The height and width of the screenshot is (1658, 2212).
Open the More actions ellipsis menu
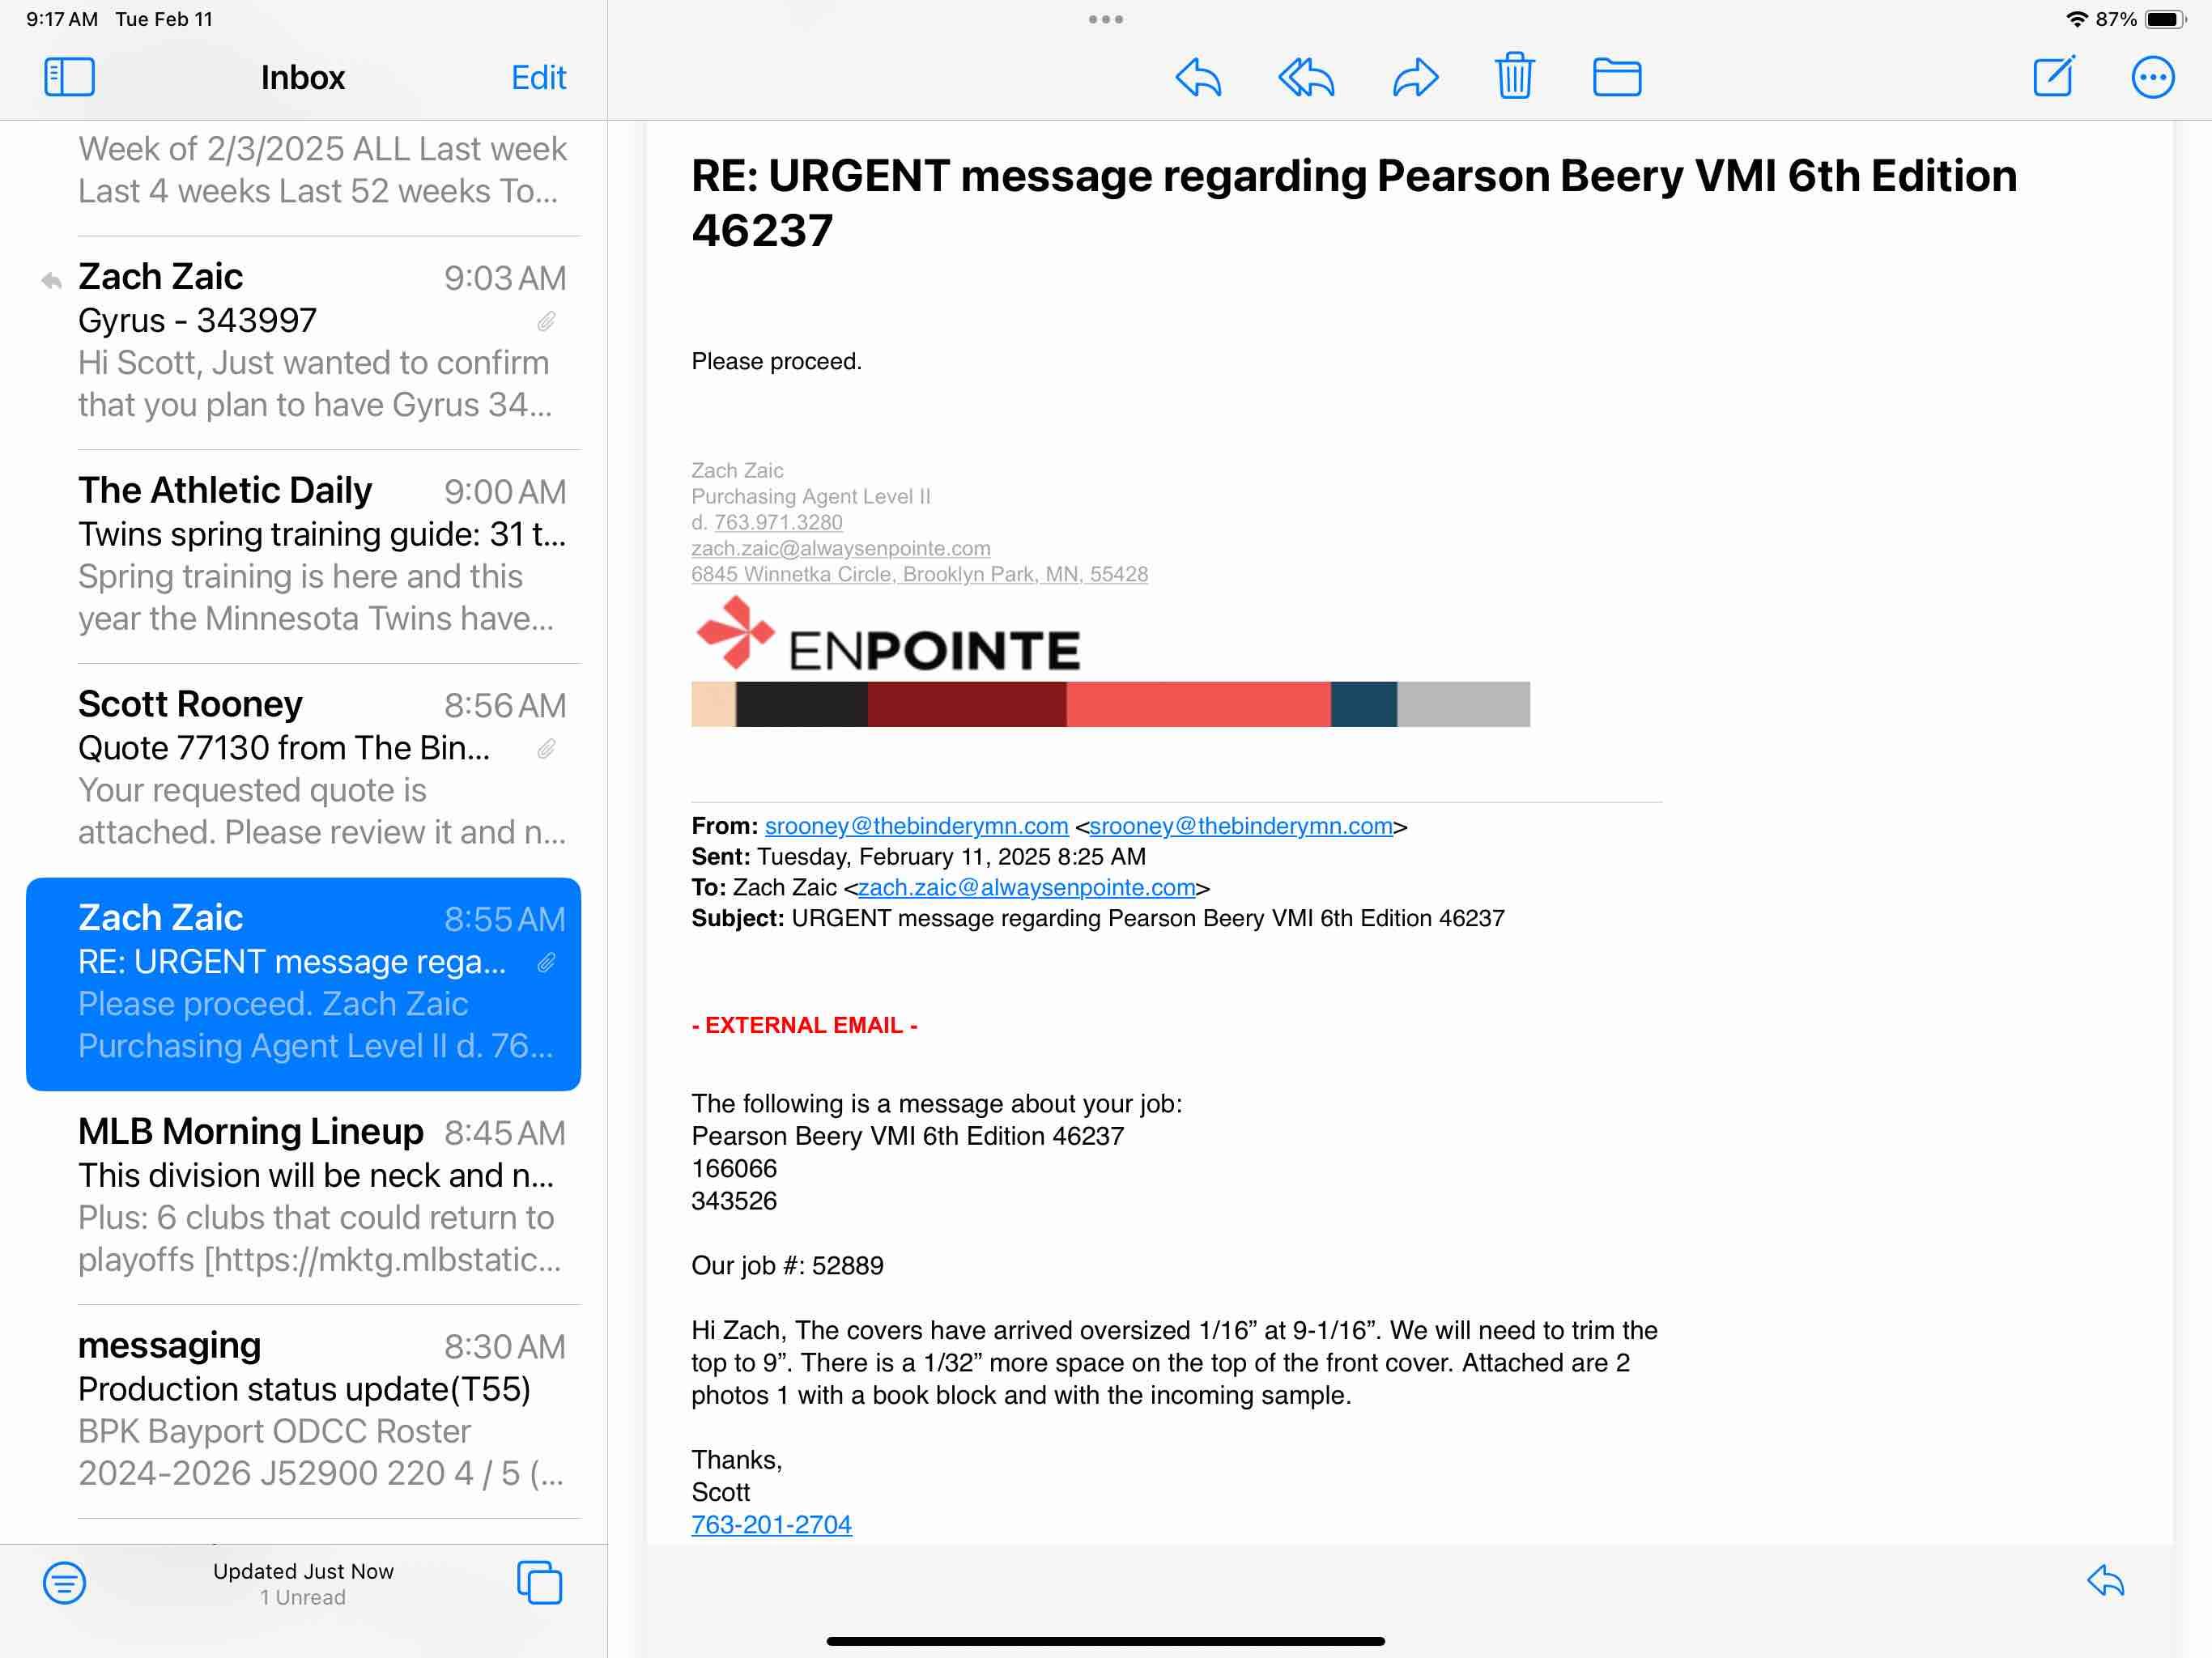click(2152, 77)
